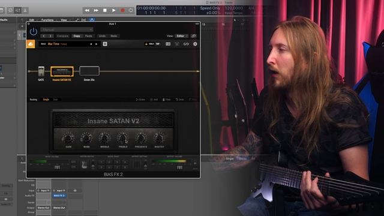Click the infinity looper icon
Viewport: 384px width, 216px height.
[186, 44]
